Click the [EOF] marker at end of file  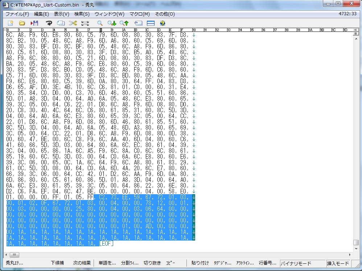(106, 243)
